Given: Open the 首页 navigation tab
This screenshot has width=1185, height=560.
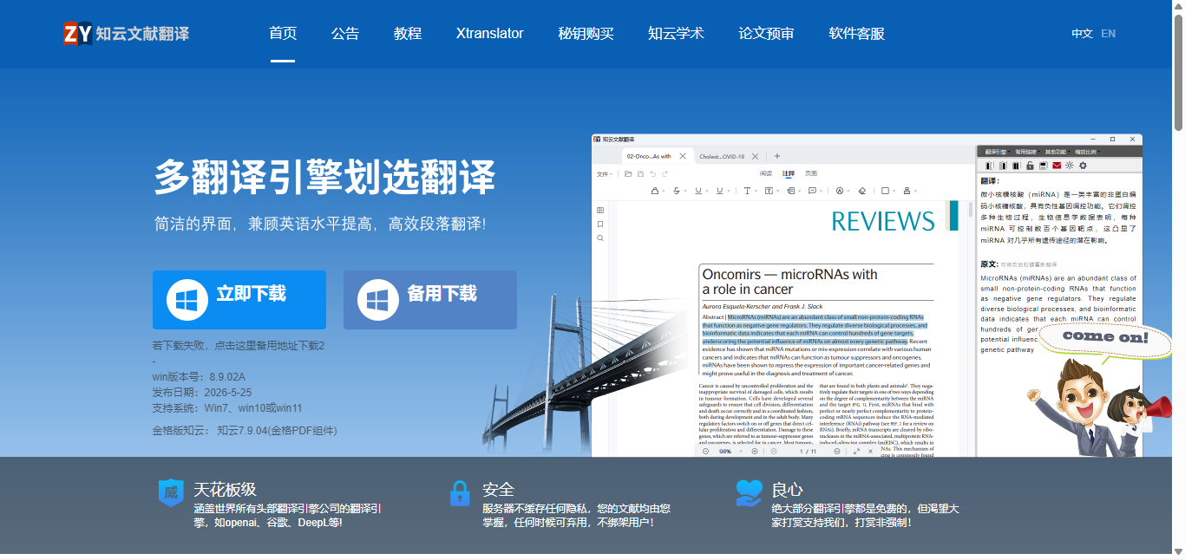Looking at the screenshot, I should pyautogui.click(x=283, y=34).
